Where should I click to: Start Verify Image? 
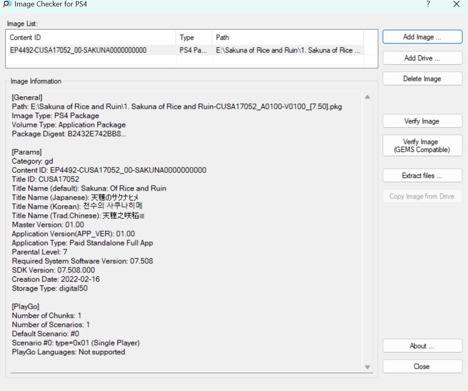[x=422, y=121]
